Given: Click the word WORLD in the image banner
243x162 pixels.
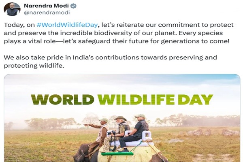Looking at the screenshot, I should [62, 100].
